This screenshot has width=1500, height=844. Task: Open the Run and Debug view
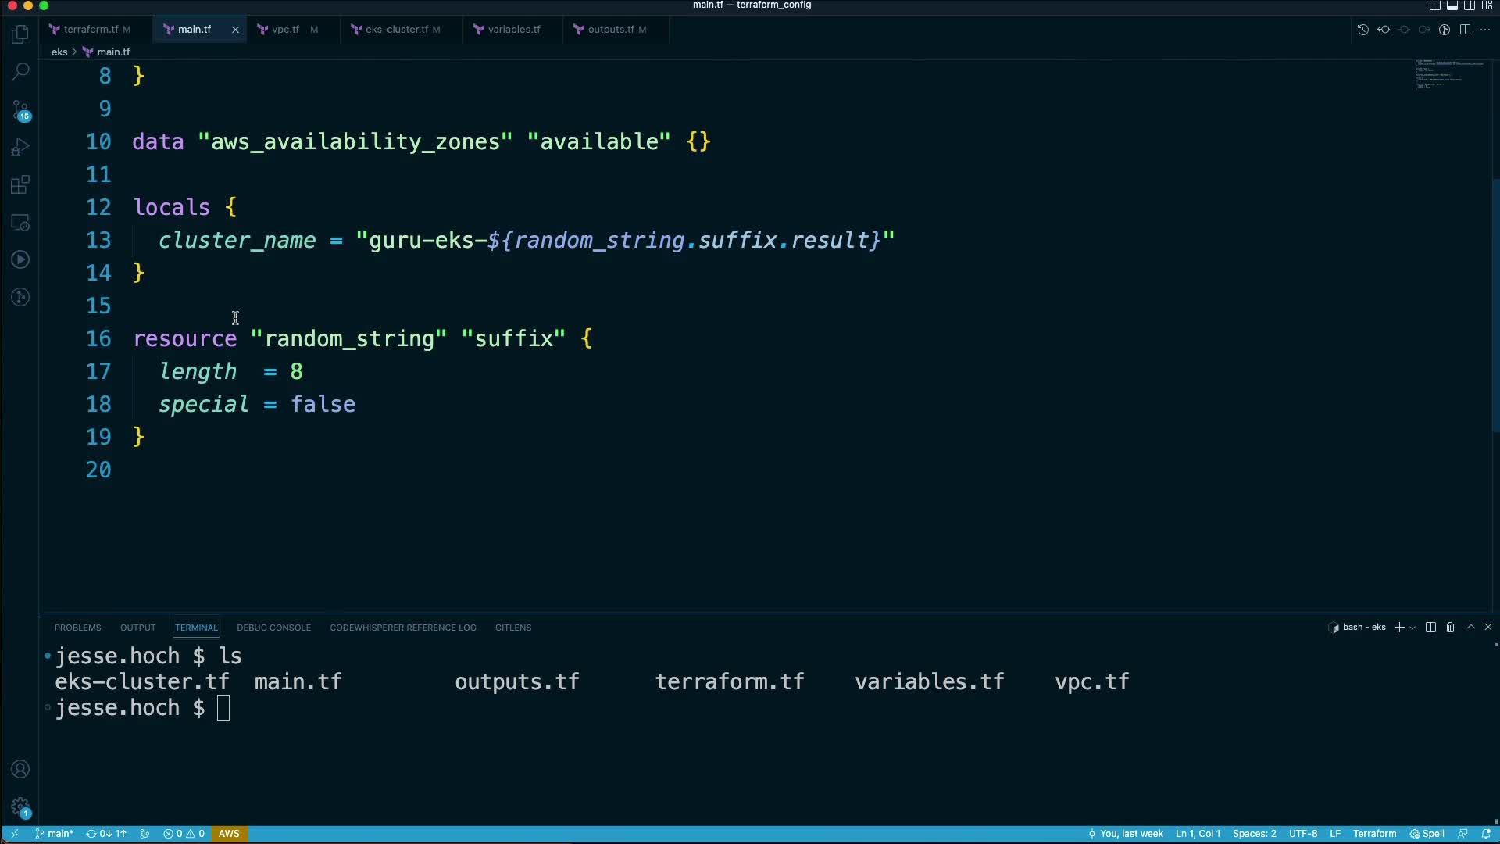click(x=21, y=147)
